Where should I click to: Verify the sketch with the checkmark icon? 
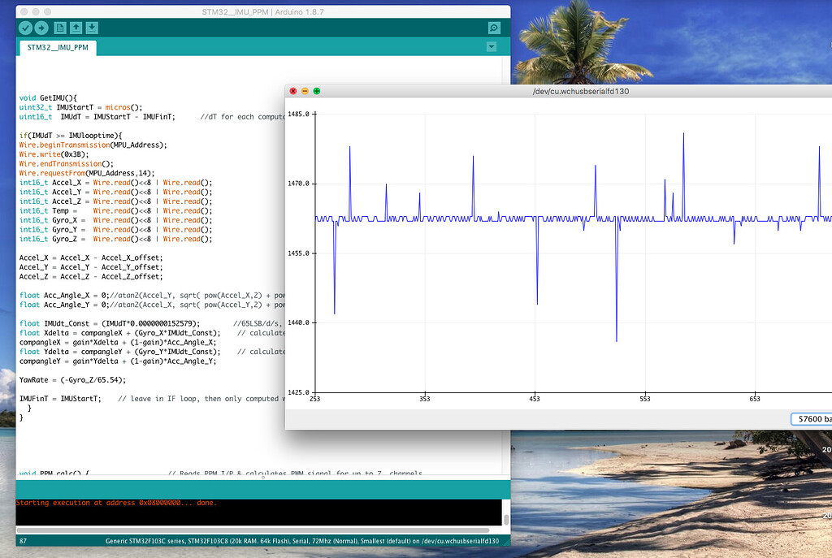tap(25, 27)
